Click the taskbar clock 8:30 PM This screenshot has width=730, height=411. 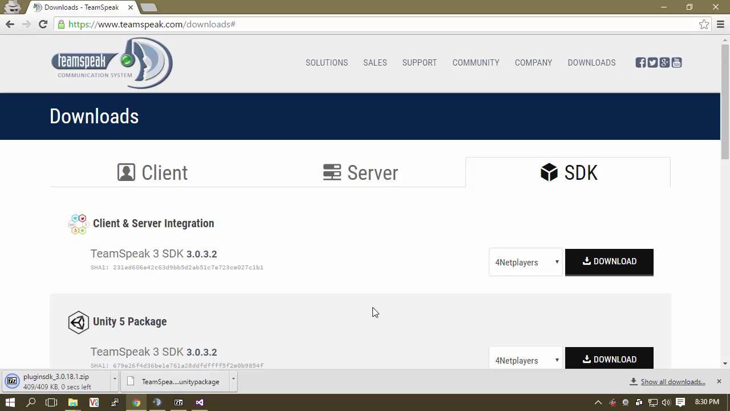click(x=707, y=402)
